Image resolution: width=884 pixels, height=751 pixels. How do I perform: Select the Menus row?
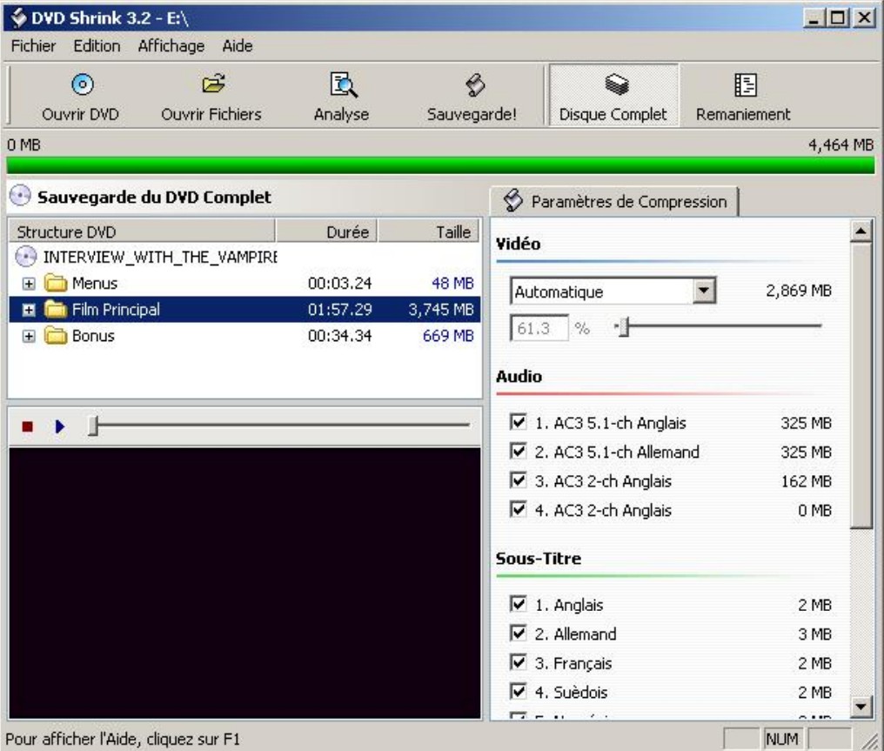244,283
